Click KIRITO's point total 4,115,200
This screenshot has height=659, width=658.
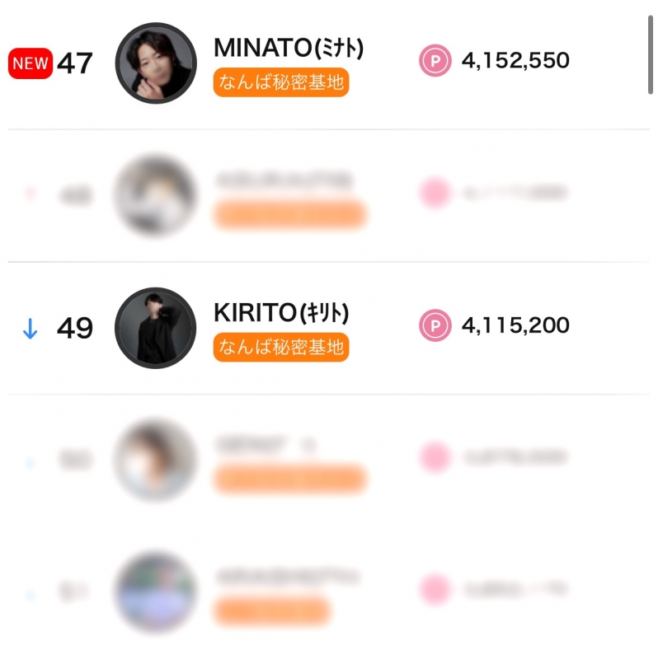coord(515,325)
